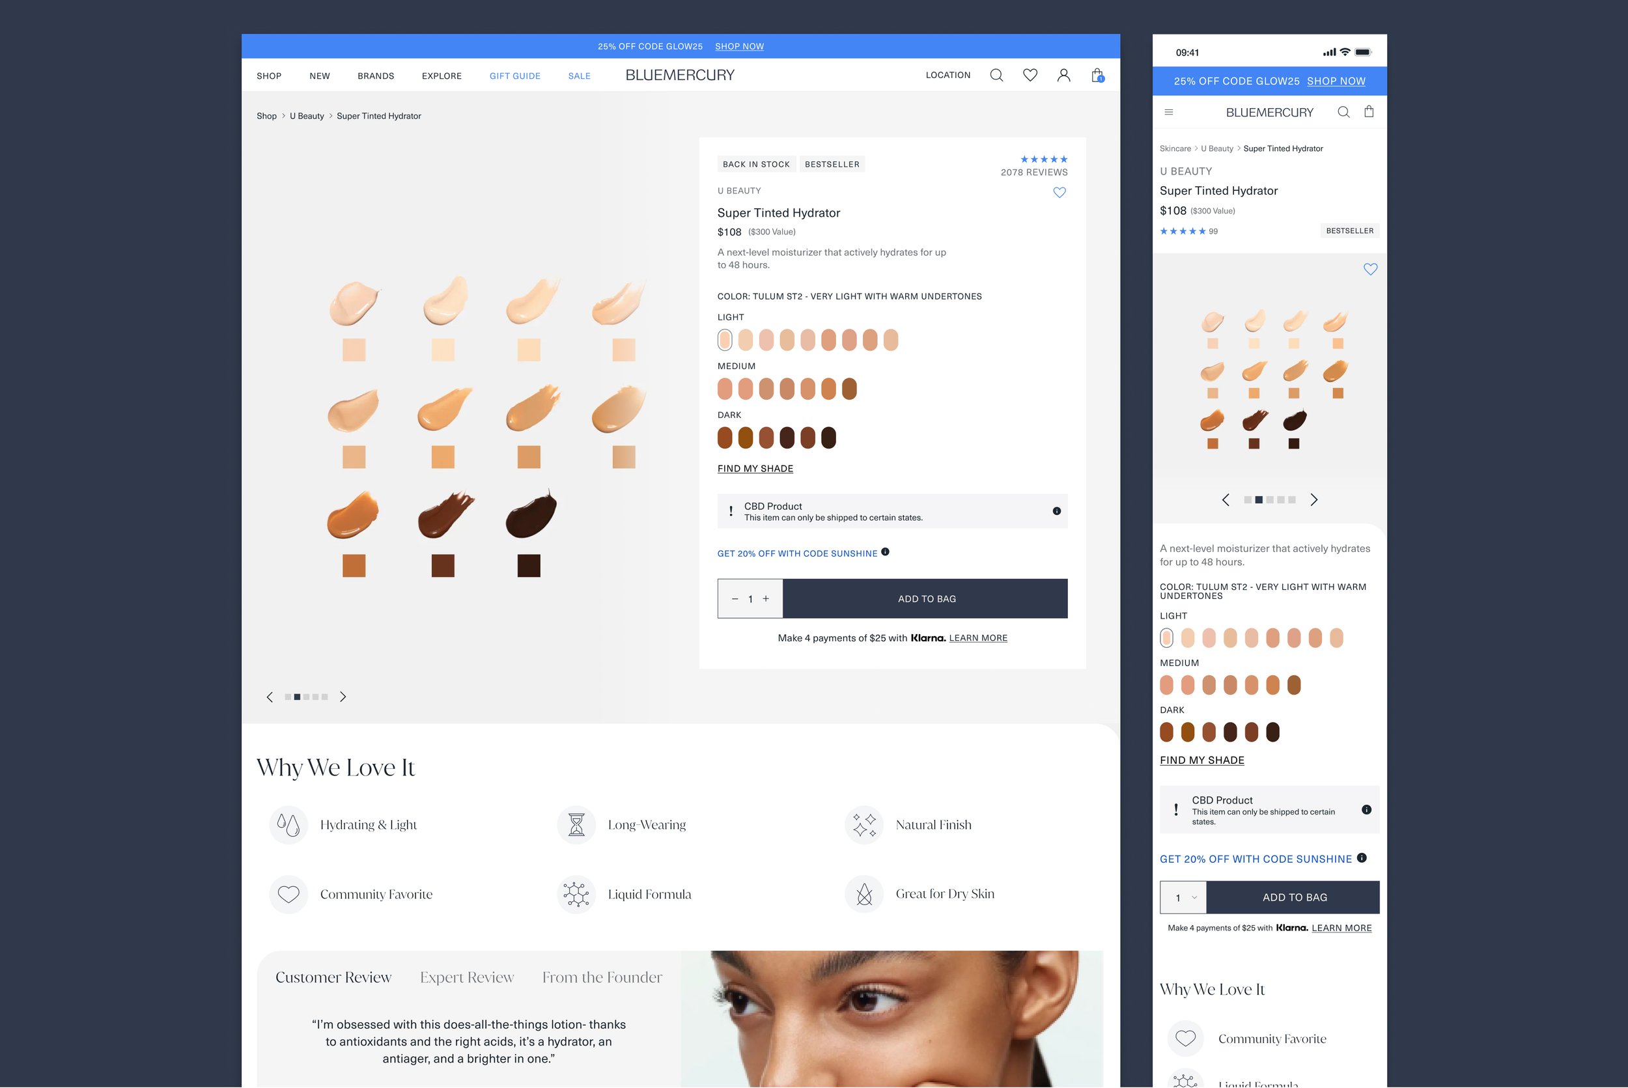Open search in the mobile header

click(x=1343, y=112)
